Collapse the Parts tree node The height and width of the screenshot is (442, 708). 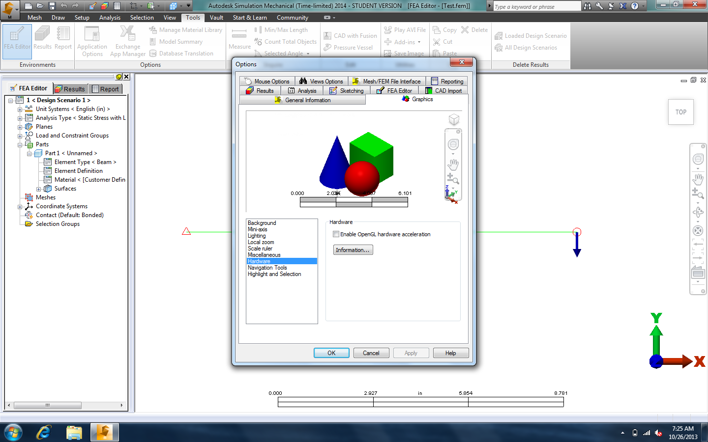(20, 144)
